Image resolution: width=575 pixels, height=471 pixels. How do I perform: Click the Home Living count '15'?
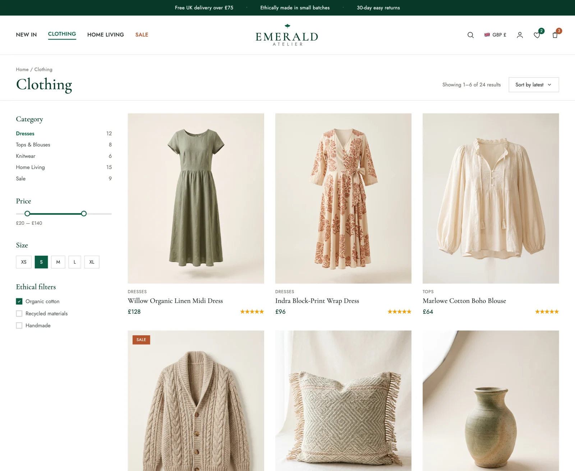click(x=109, y=167)
